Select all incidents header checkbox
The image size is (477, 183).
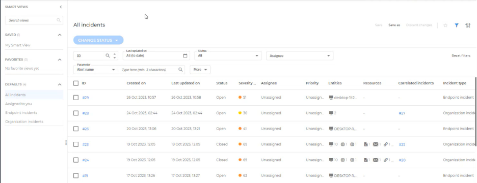pos(76,83)
